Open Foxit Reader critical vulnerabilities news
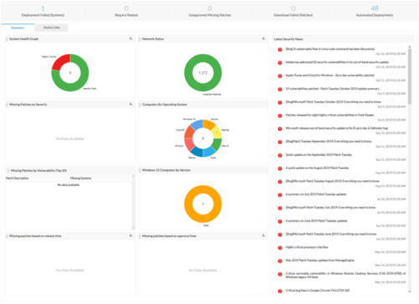Image resolution: width=419 pixels, height=304 pixels. click(x=329, y=115)
